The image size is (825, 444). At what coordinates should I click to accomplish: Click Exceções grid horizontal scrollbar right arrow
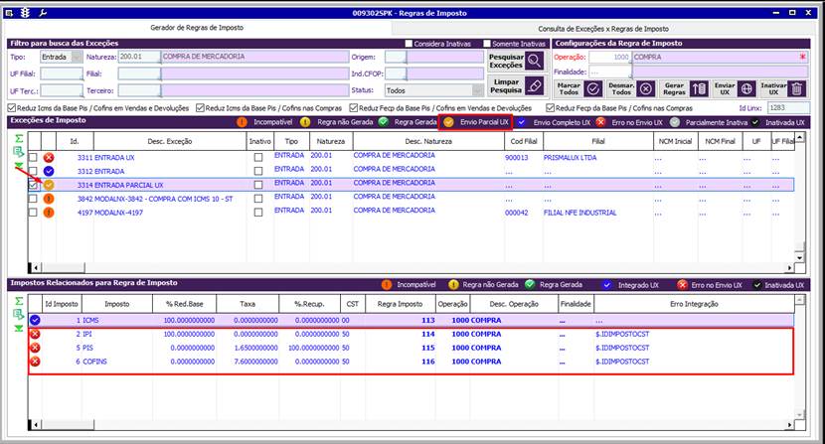[790, 268]
